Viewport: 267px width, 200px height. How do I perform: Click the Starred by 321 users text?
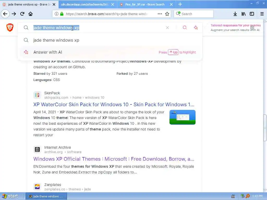pyautogui.click(x=50, y=73)
